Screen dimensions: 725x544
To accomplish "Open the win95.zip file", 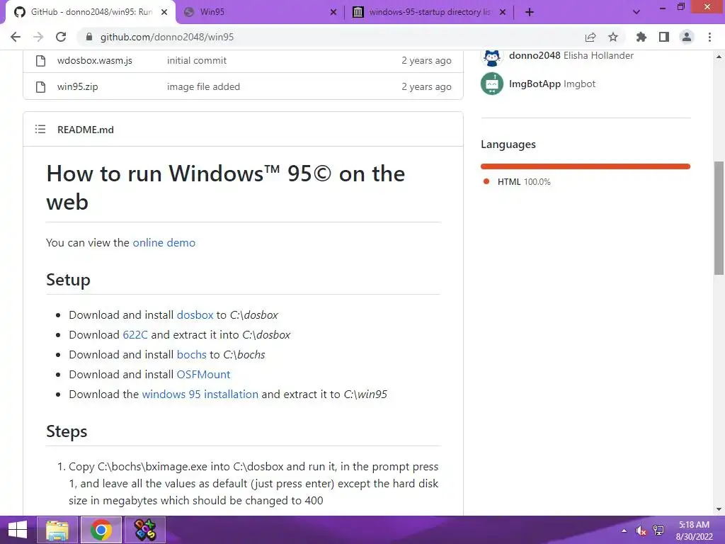I will (x=77, y=86).
